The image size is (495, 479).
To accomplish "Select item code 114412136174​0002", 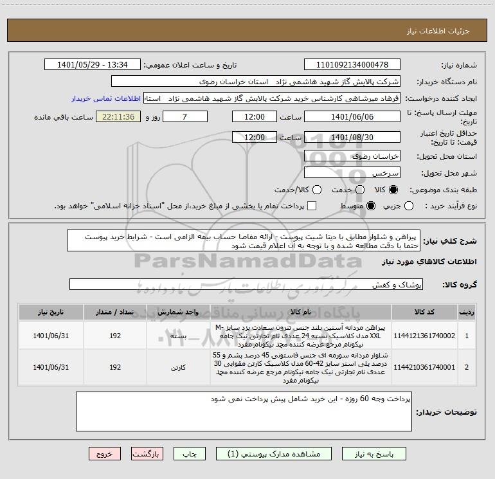I will point(424,336).
